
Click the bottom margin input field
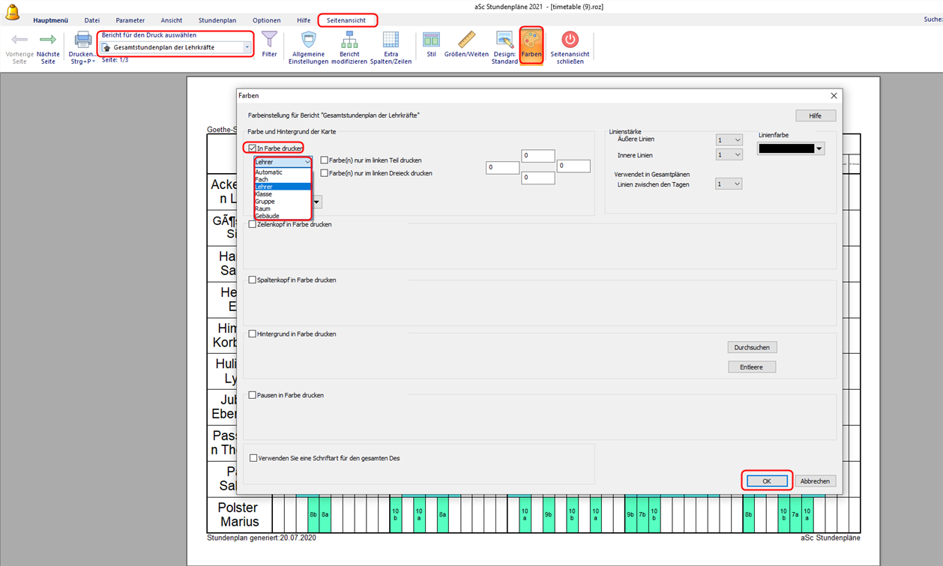537,178
